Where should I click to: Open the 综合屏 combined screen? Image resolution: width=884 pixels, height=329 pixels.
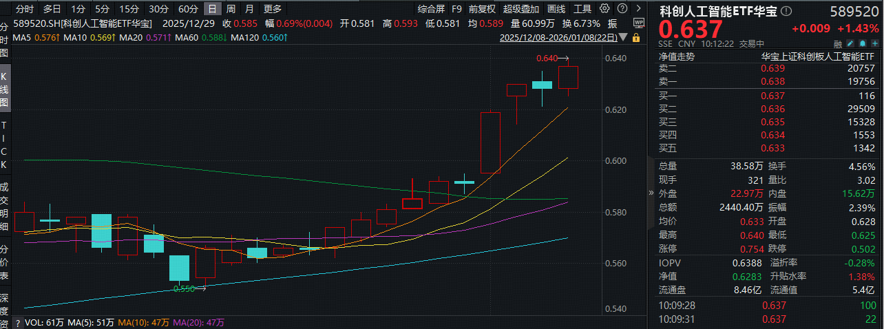431,9
